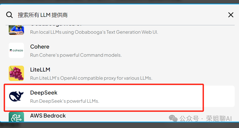This screenshot has width=239, height=128.
Task: Click the Cohere logo icon
Action: (16, 50)
